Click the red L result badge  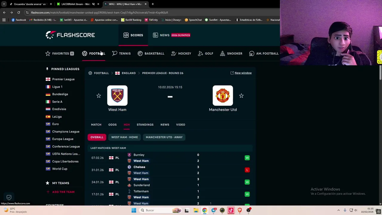click(x=247, y=170)
